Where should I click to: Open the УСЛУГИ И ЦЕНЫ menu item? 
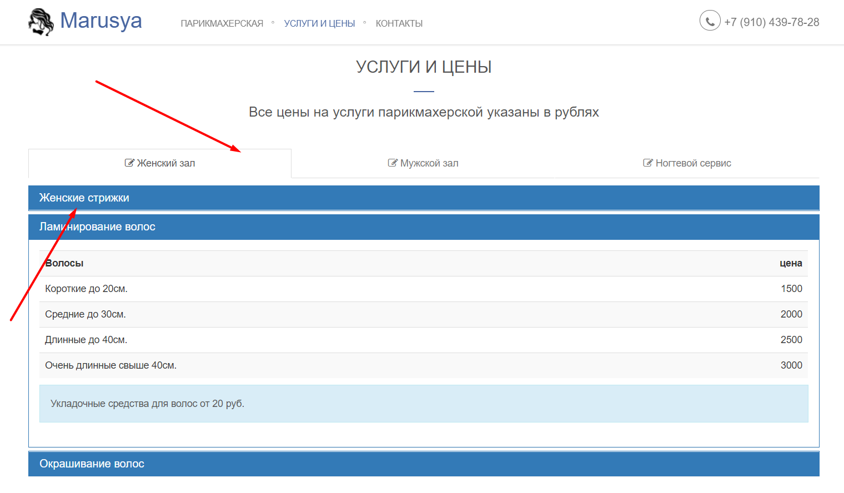pos(319,23)
